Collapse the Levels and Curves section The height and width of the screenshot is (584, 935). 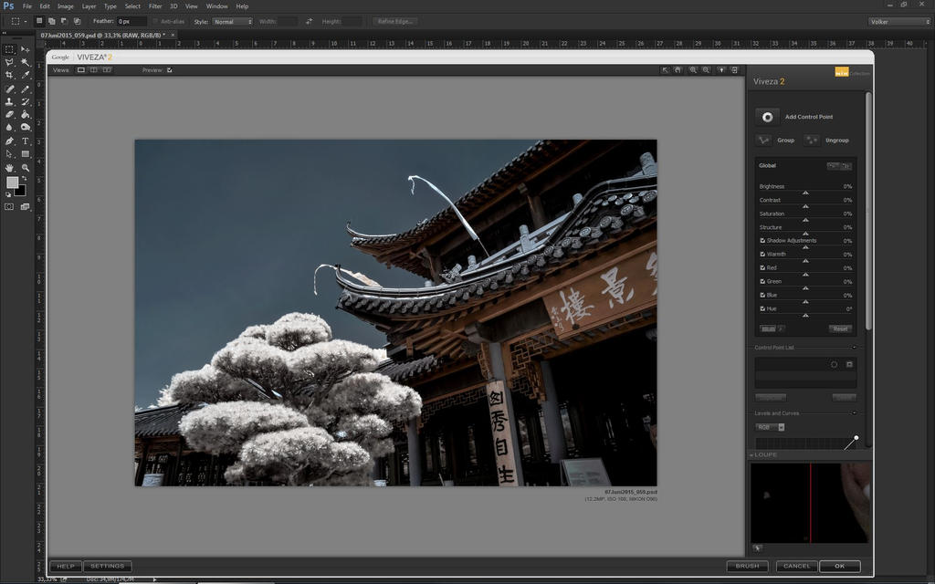[x=854, y=413]
